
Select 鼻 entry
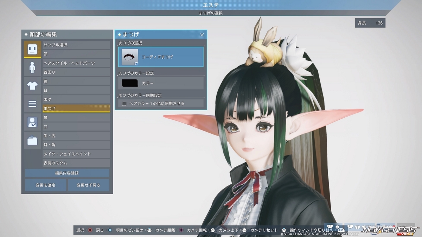(x=76, y=118)
